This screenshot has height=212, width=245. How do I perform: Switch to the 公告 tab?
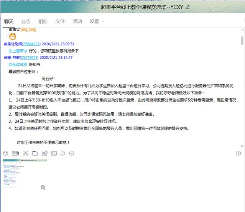26,22
